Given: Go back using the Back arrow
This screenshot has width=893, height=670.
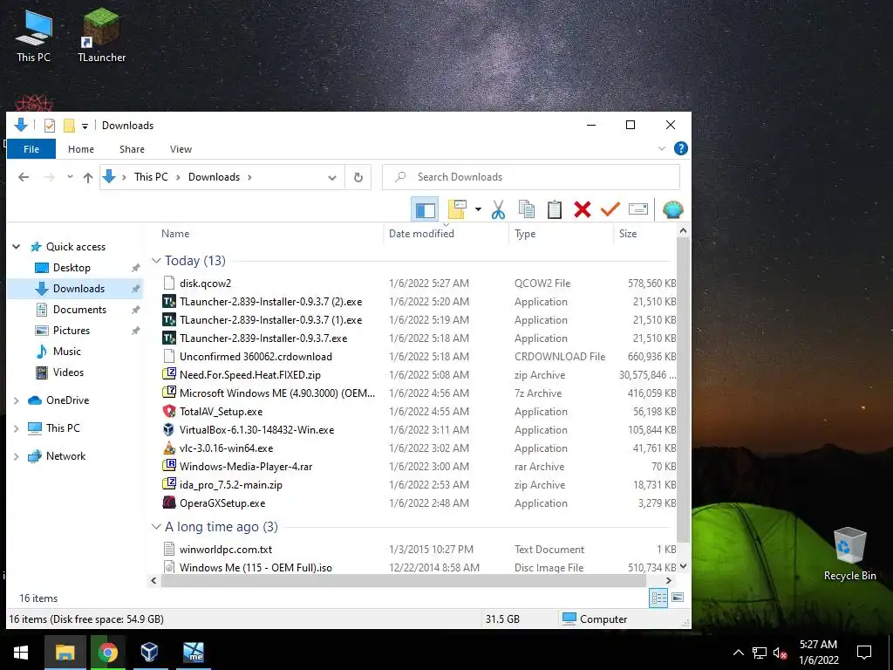Looking at the screenshot, I should (x=24, y=177).
